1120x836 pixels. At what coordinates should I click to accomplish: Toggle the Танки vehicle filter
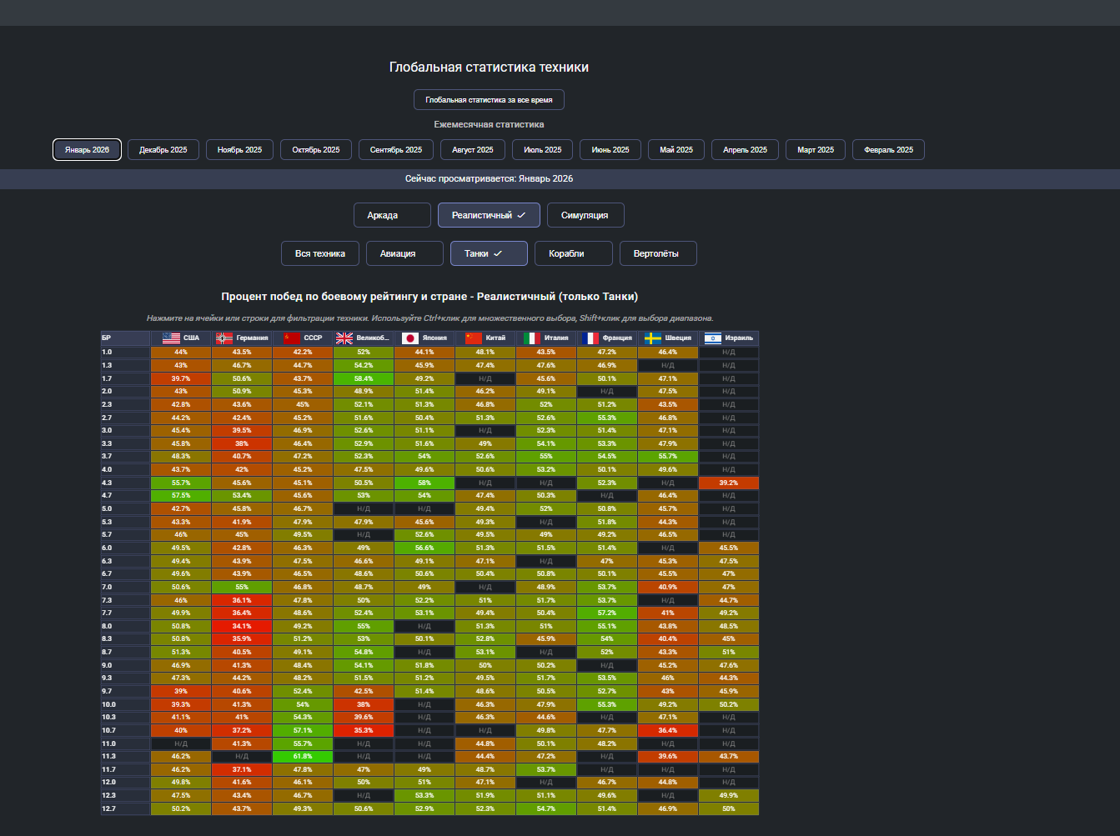click(489, 253)
